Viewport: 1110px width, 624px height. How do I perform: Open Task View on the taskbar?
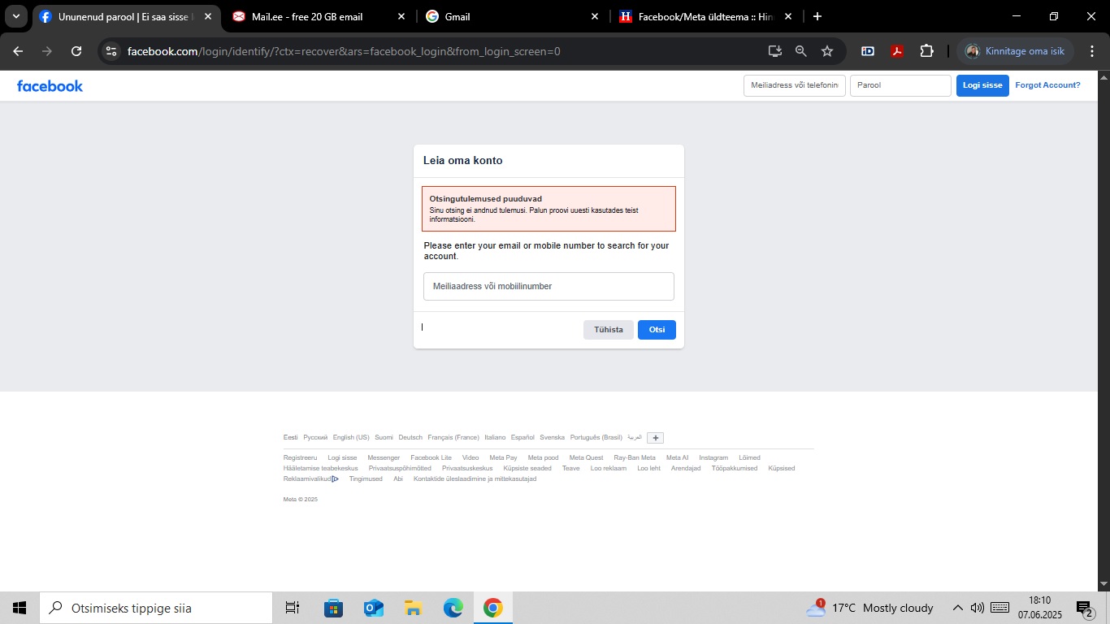coord(293,608)
